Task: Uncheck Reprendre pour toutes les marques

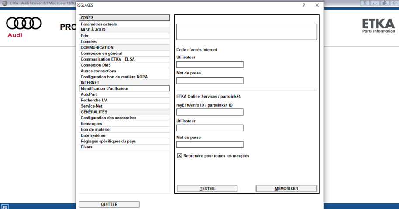Action: click(x=180, y=156)
